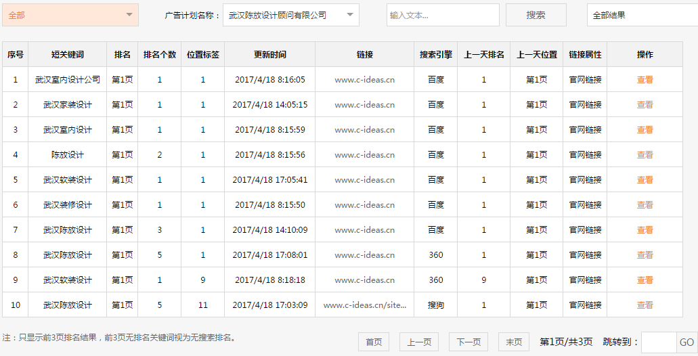Open www.c-ideas.cn link in row 2
698x356 pixels.
click(364, 105)
